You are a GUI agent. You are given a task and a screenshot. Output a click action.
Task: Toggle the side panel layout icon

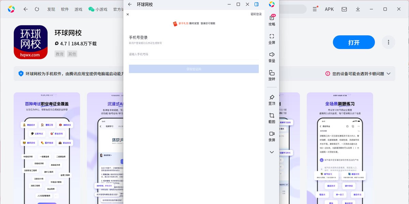(x=257, y=4)
